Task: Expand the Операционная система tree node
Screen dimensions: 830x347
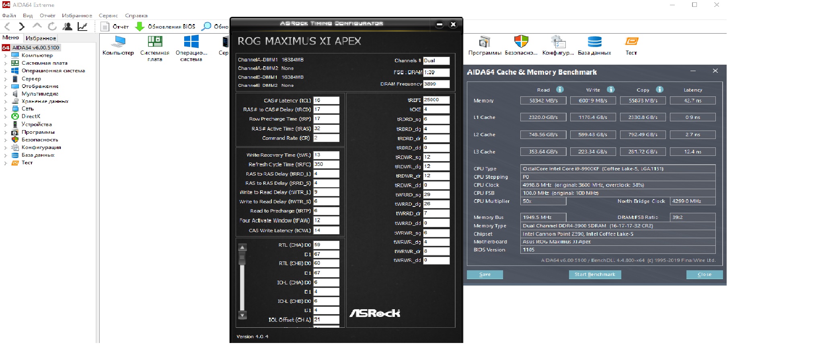Action: (5, 71)
